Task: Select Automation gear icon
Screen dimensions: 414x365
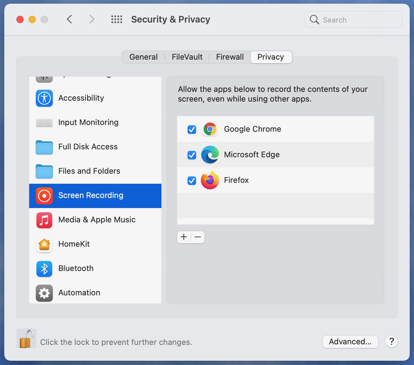Action: [x=44, y=293]
